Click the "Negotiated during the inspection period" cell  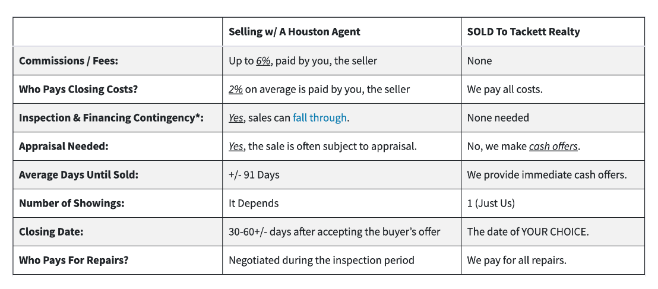coord(321,260)
